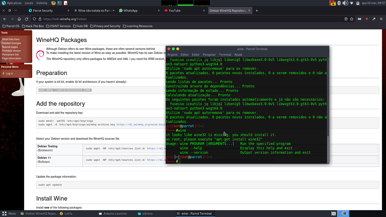Open the Parrot OS bookmarks folder
The width and height of the screenshot is (386, 217).
point(11,26)
